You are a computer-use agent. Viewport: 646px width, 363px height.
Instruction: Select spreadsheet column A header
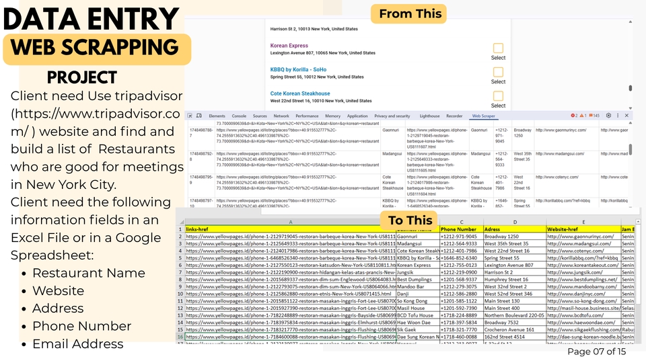point(291,222)
